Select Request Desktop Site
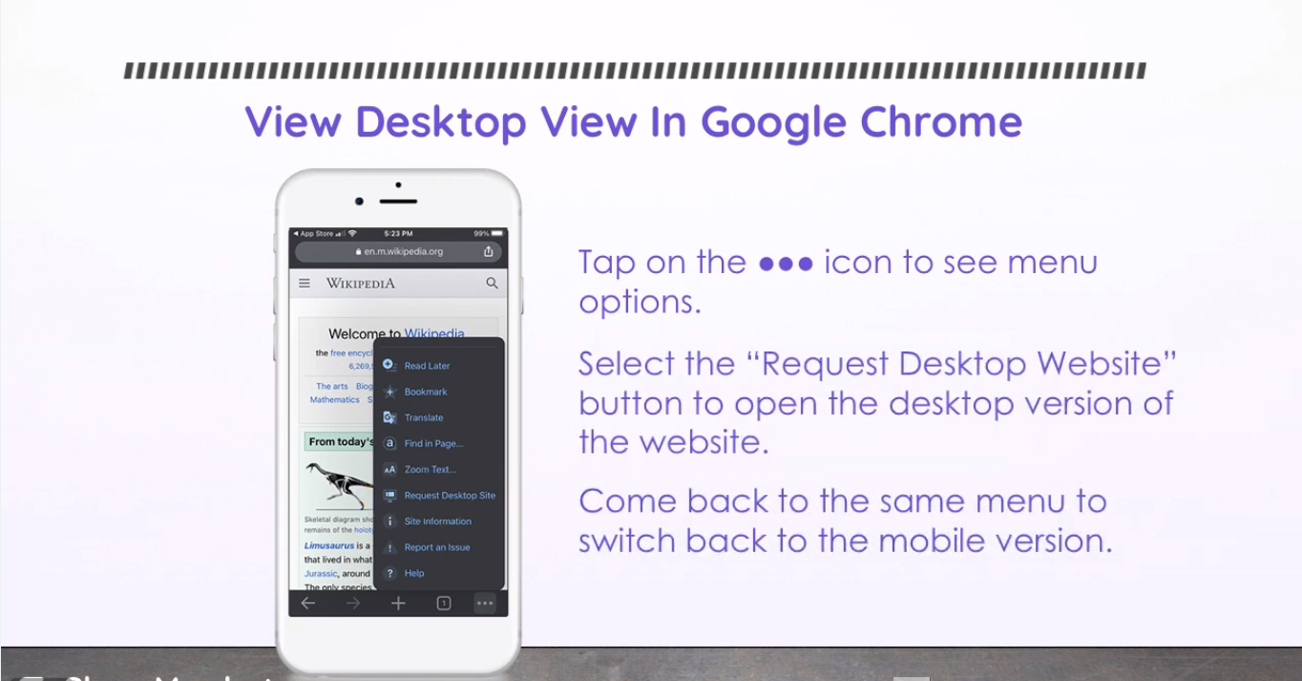This screenshot has height=681, width=1302. point(447,495)
